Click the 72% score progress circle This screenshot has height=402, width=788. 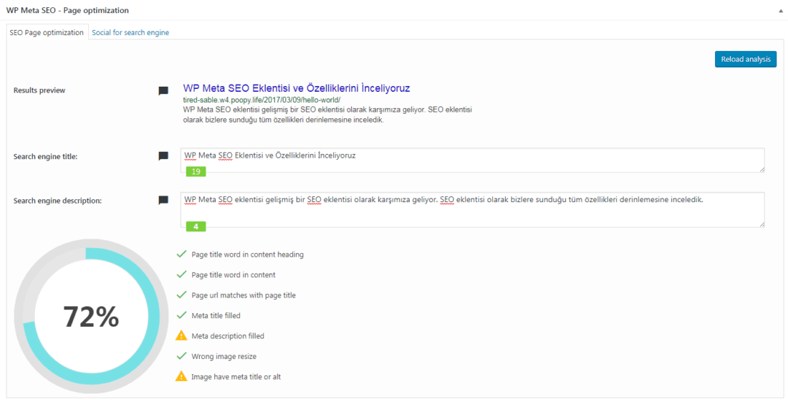tap(91, 317)
